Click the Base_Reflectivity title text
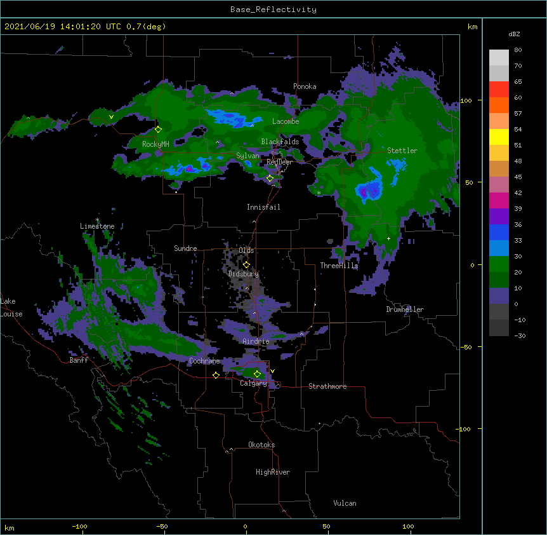This screenshot has width=547, height=535. (x=273, y=10)
